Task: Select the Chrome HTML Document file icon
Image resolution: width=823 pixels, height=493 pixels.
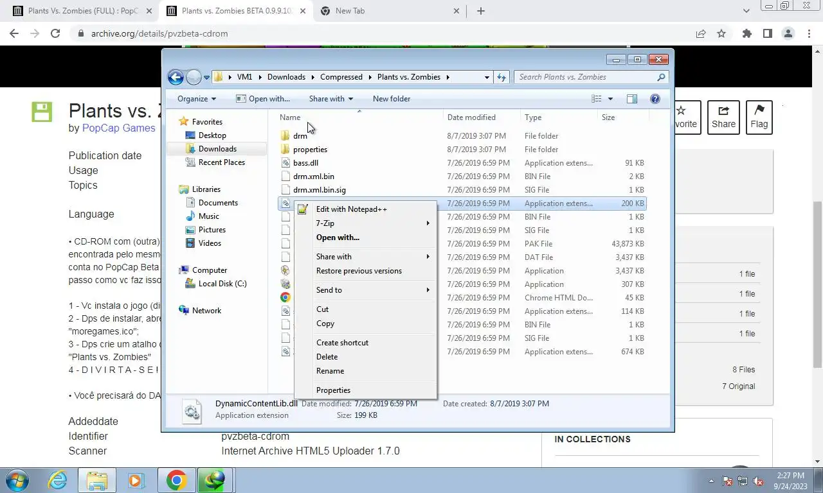Action: pyautogui.click(x=285, y=298)
